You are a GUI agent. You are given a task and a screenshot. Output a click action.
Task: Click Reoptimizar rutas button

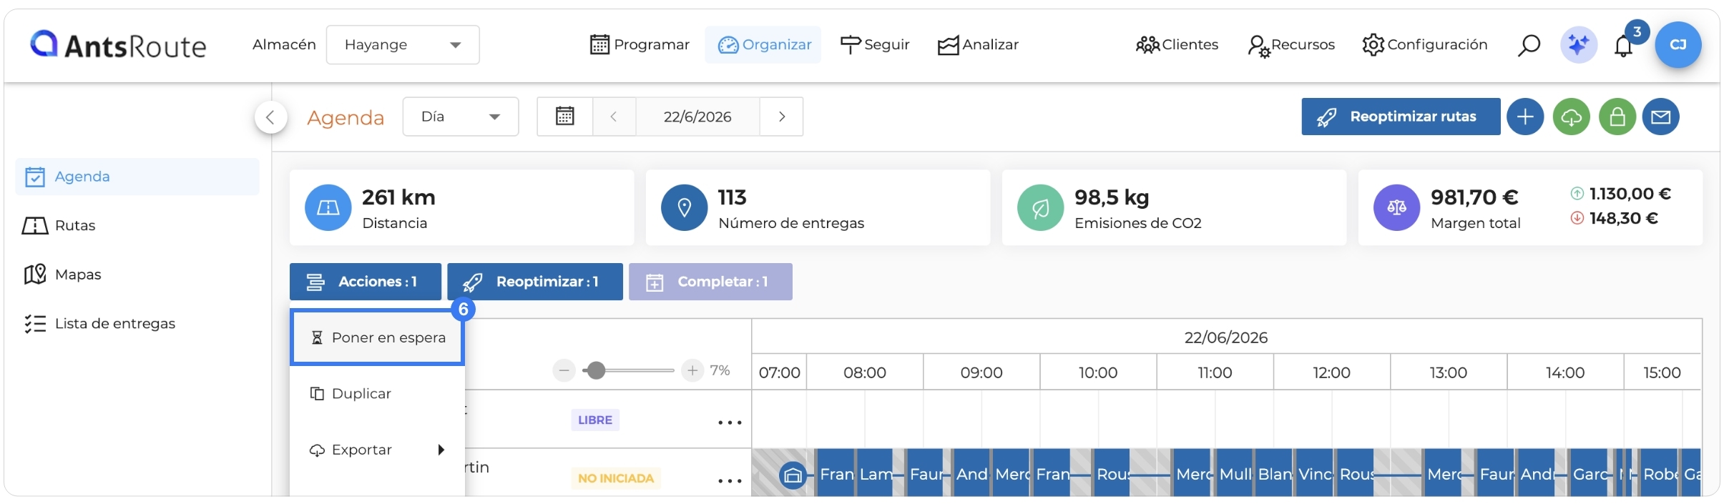click(1401, 117)
